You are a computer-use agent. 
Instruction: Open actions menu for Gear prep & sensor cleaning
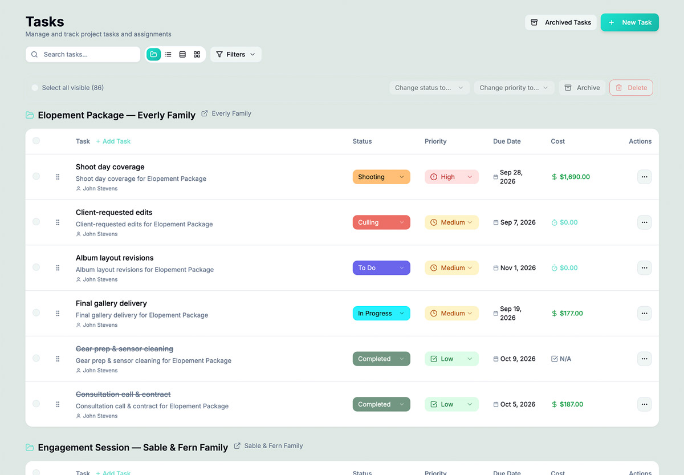[644, 359]
